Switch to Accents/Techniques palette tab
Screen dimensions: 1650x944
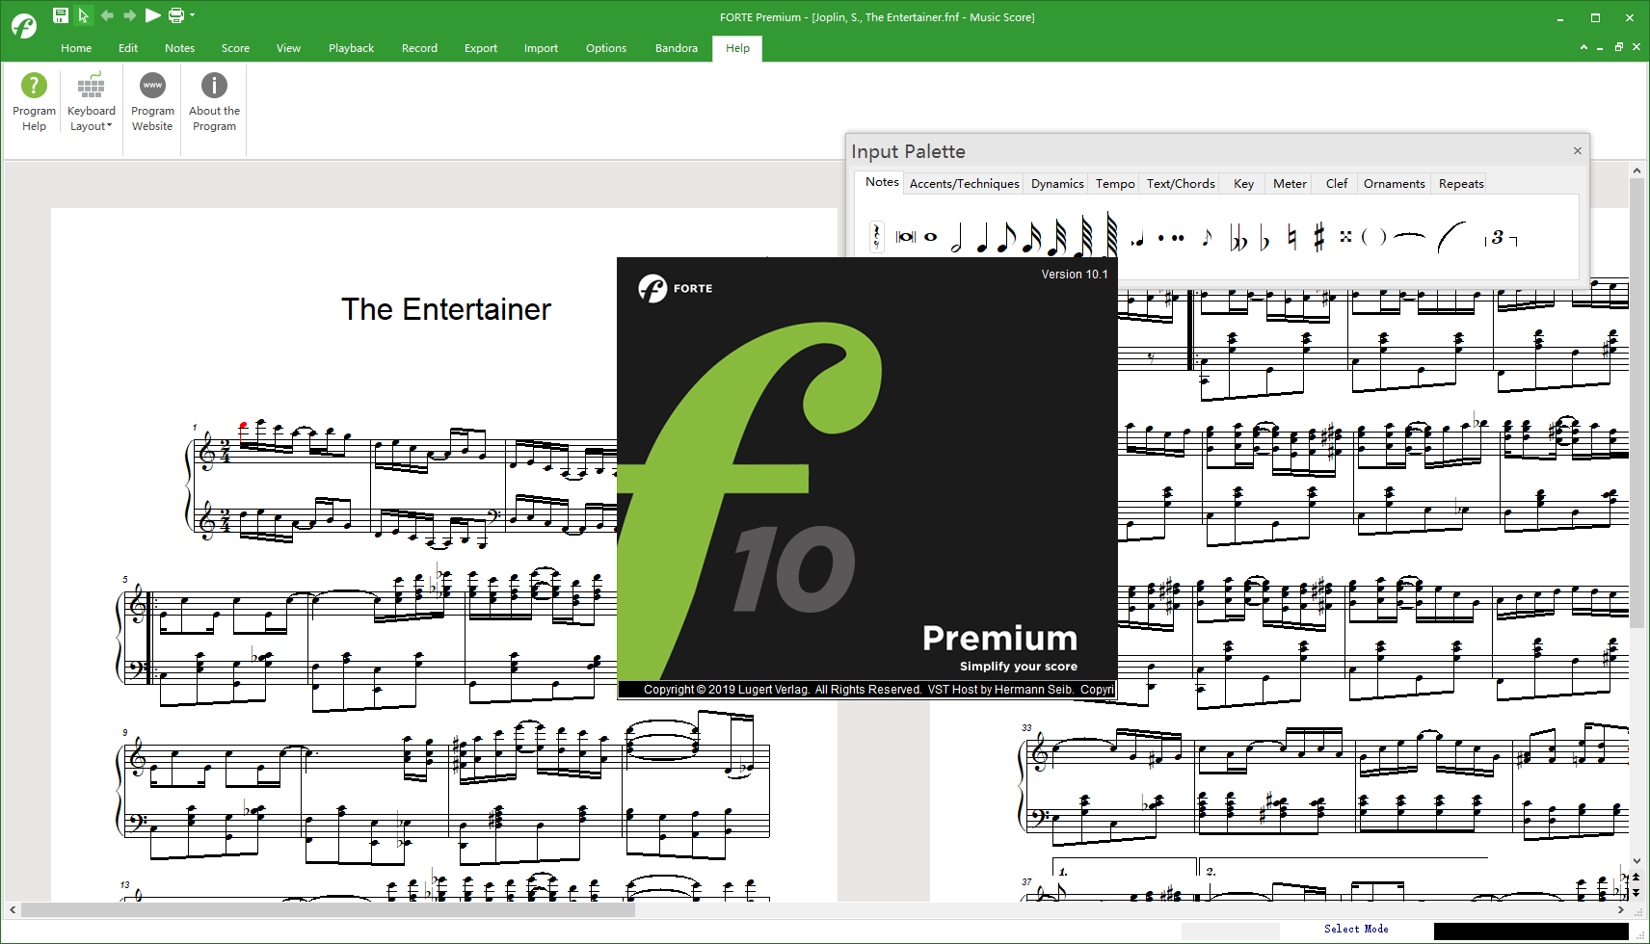click(964, 183)
